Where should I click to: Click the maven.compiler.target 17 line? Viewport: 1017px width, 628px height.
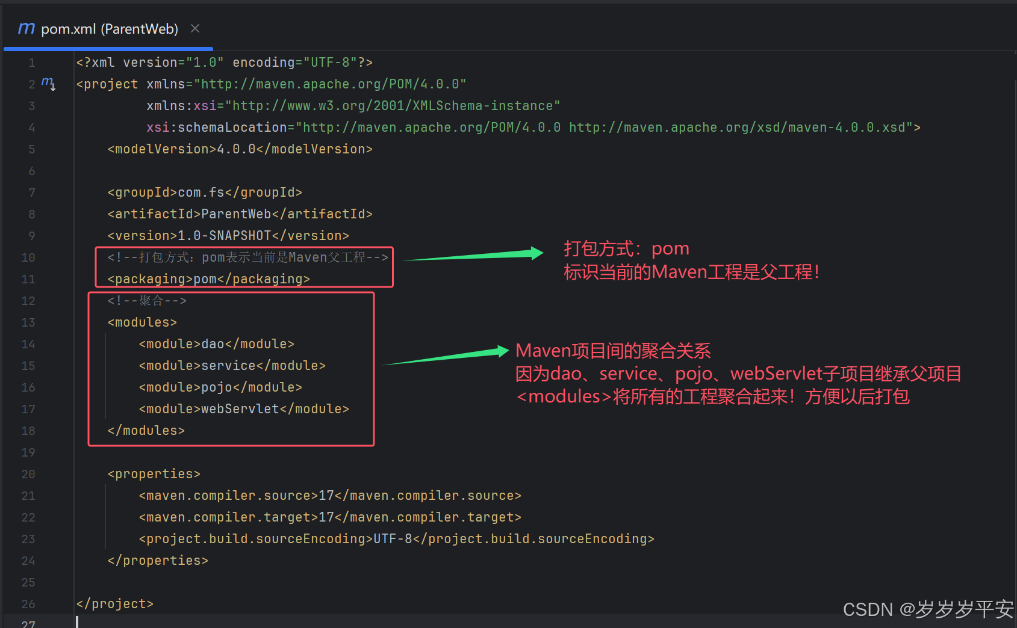330,517
